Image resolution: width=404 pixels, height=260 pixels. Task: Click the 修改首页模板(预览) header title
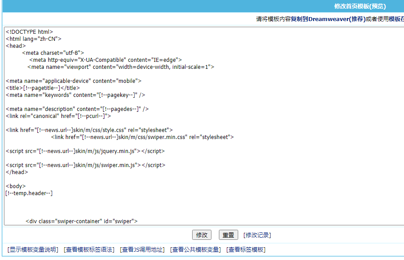pos(360,6)
